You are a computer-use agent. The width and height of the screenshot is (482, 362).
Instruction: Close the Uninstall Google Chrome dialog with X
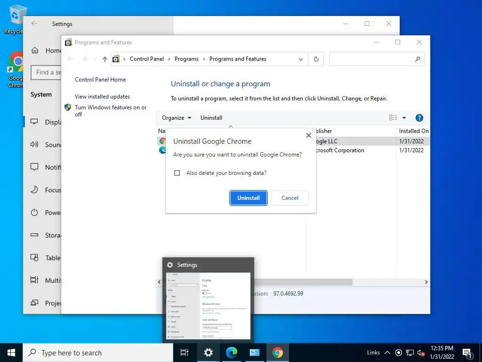click(x=309, y=135)
